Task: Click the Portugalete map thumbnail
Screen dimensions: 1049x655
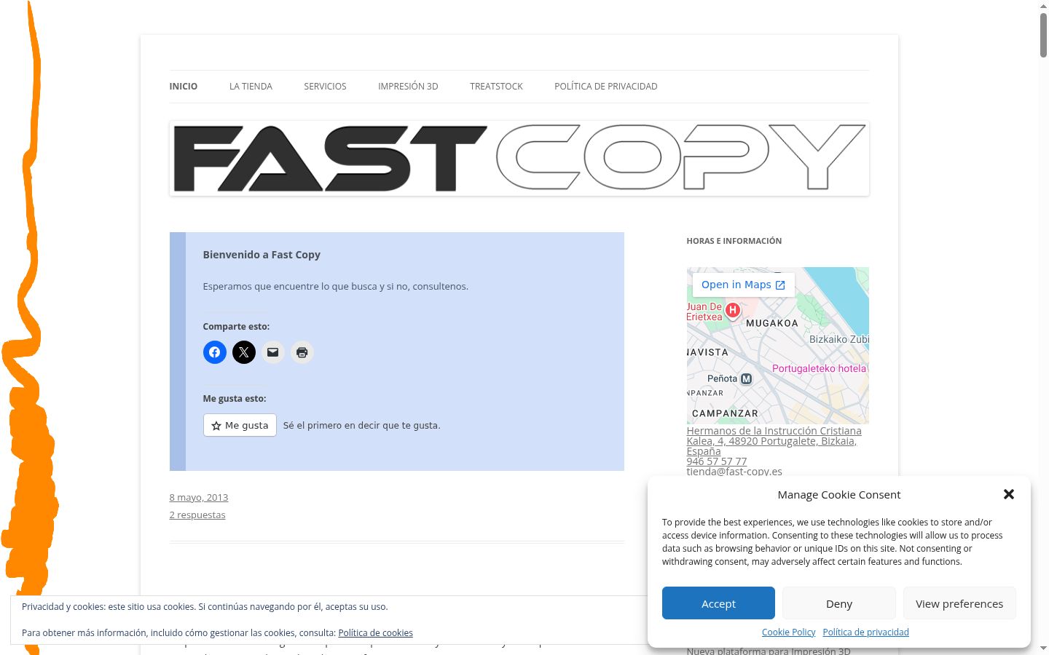Action: click(x=777, y=346)
